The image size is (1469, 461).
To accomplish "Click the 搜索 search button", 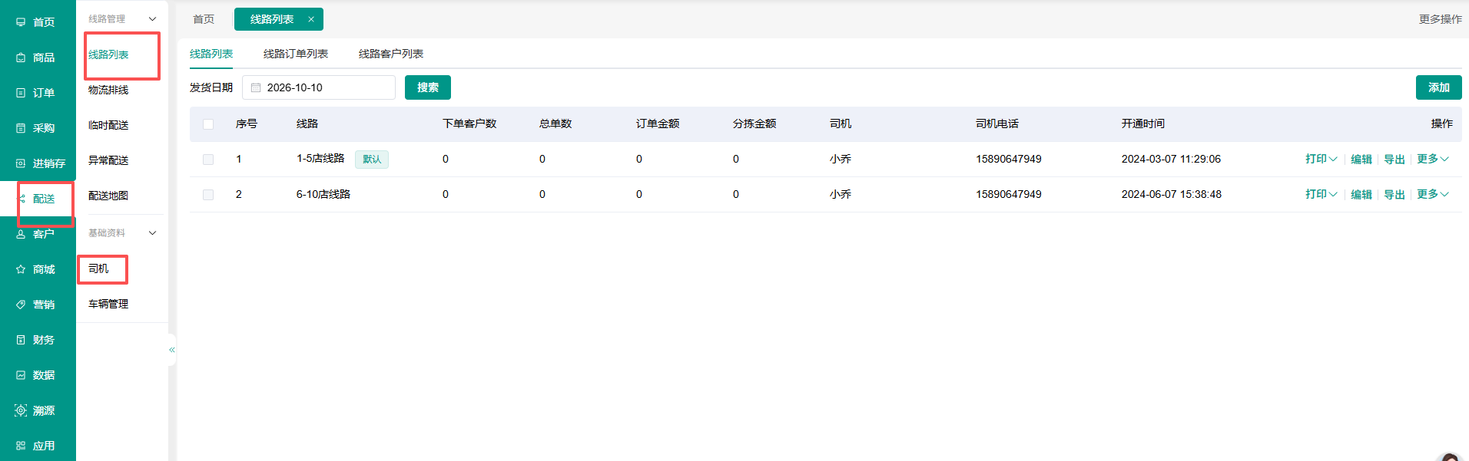I will coord(428,87).
